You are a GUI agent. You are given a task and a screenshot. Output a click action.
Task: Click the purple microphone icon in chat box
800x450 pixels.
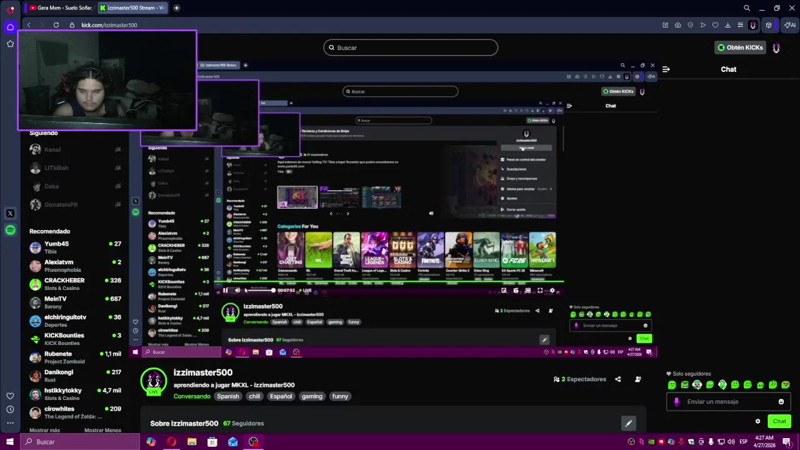click(x=676, y=402)
